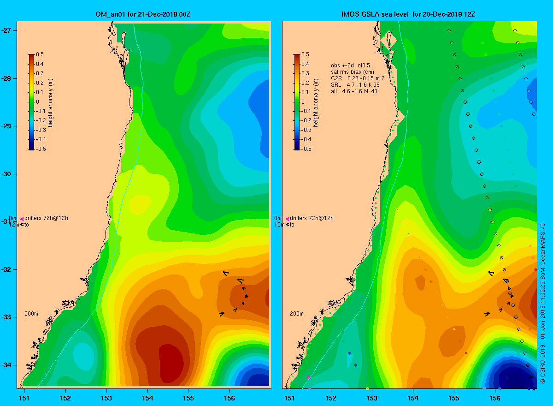Click longitude label 154 under OM_an01 map
The height and width of the screenshot is (406, 553).
[147, 397]
